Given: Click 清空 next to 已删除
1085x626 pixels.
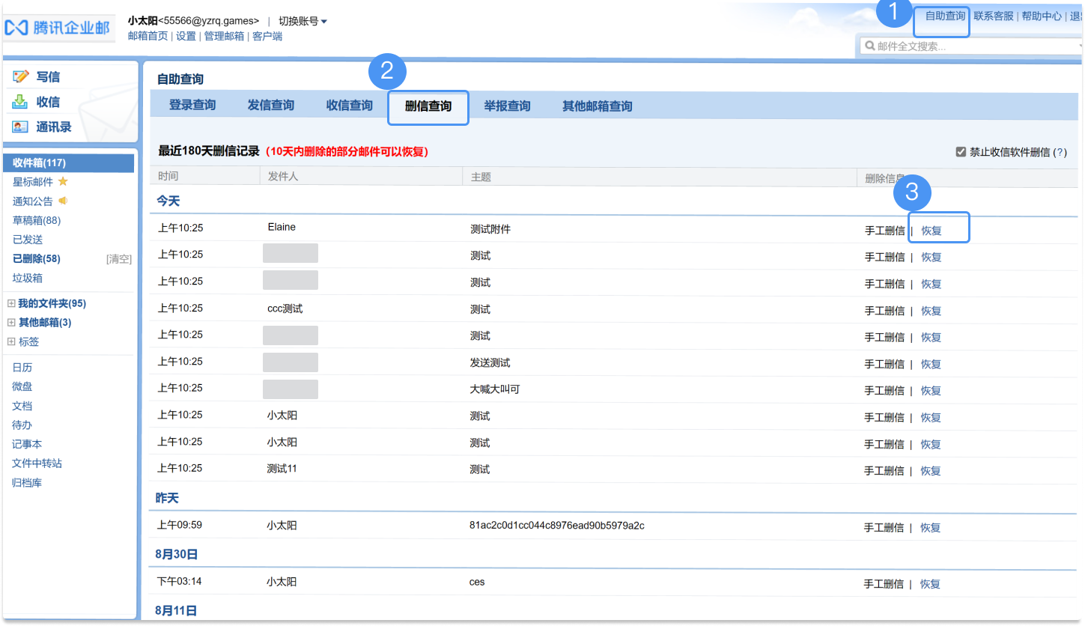Looking at the screenshot, I should pos(119,259).
